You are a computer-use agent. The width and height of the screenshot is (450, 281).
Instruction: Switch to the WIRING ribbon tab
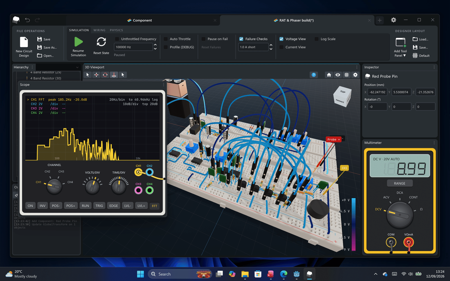point(99,30)
